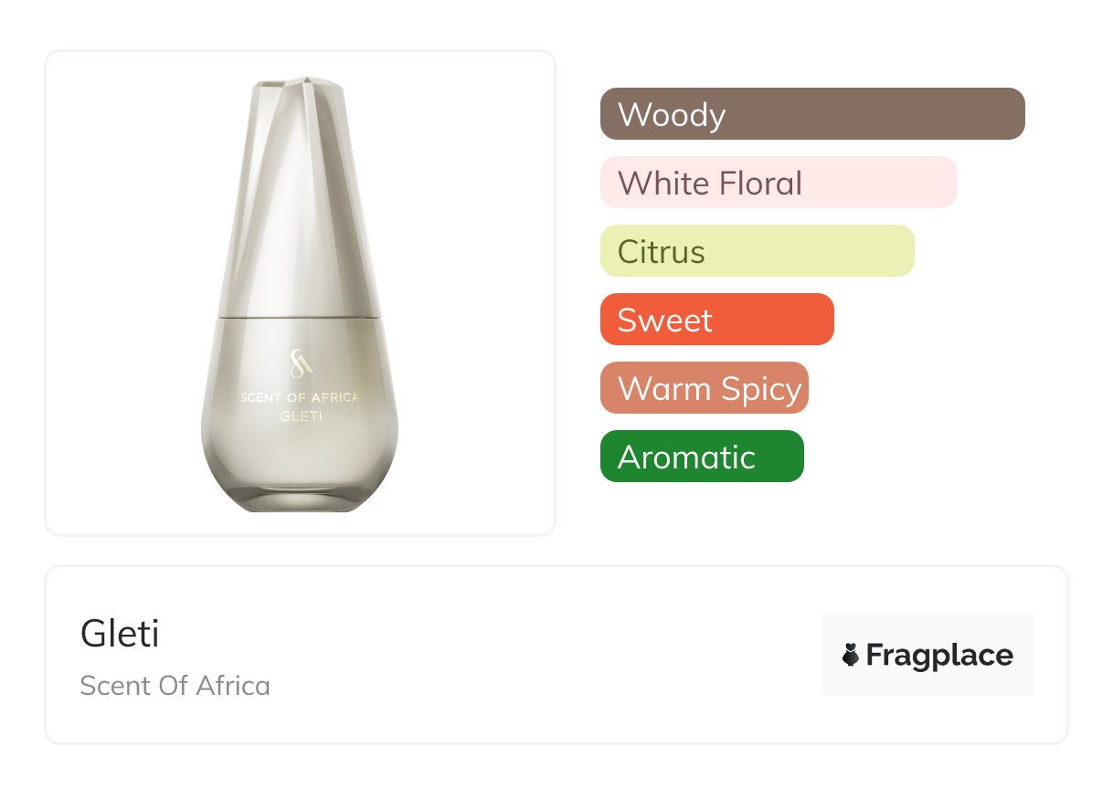Click the "Aromatic" label text
Image resolution: width=1113 pixels, height=789 pixels.
[686, 457]
